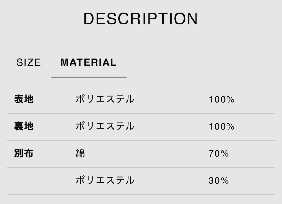Click the divider between 綿 and the 30% row

(x=141, y=167)
